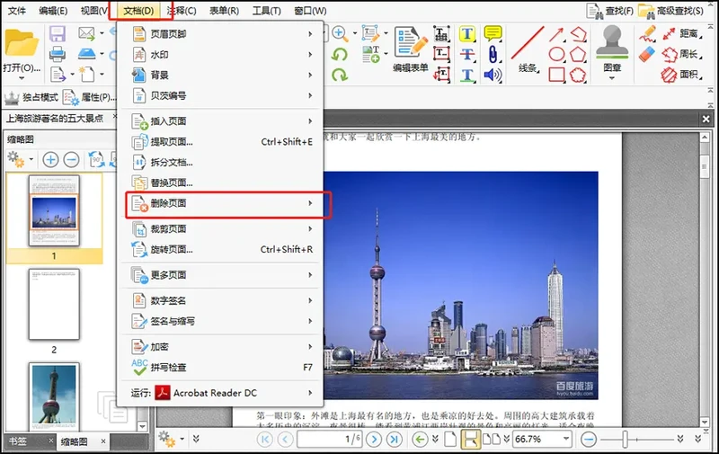Select 页眉页脚 from the document menu
This screenshot has width=719, height=454.
pos(222,34)
